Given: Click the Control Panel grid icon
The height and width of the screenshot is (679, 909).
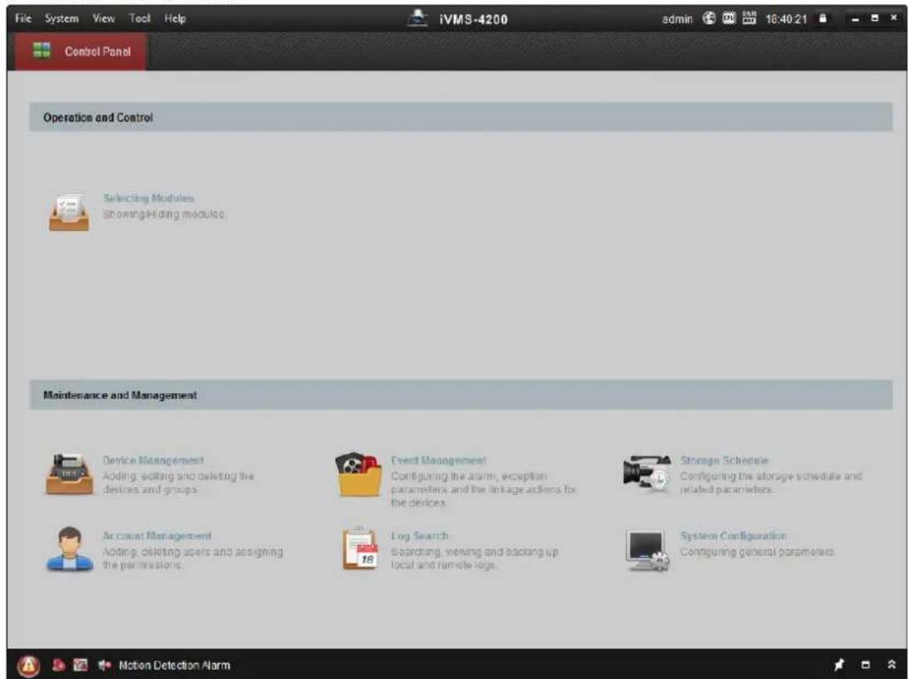Looking at the screenshot, I should [41, 51].
